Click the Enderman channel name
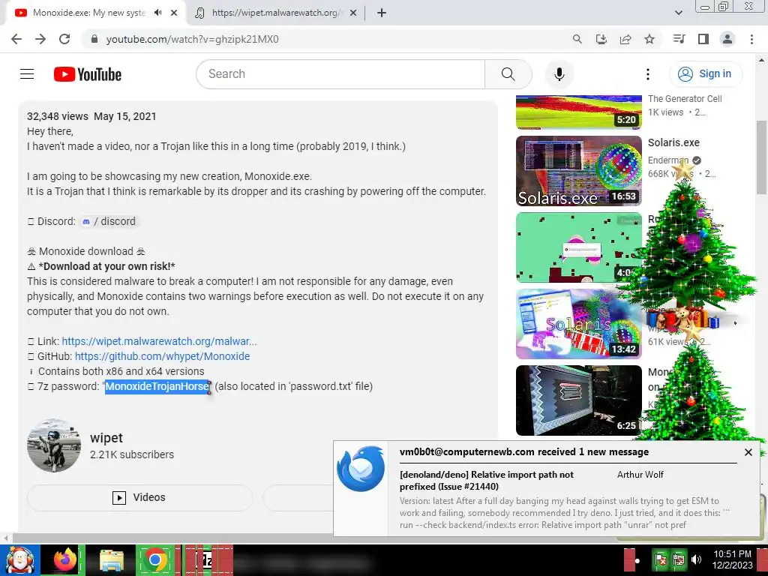The image size is (768, 576). (668, 160)
